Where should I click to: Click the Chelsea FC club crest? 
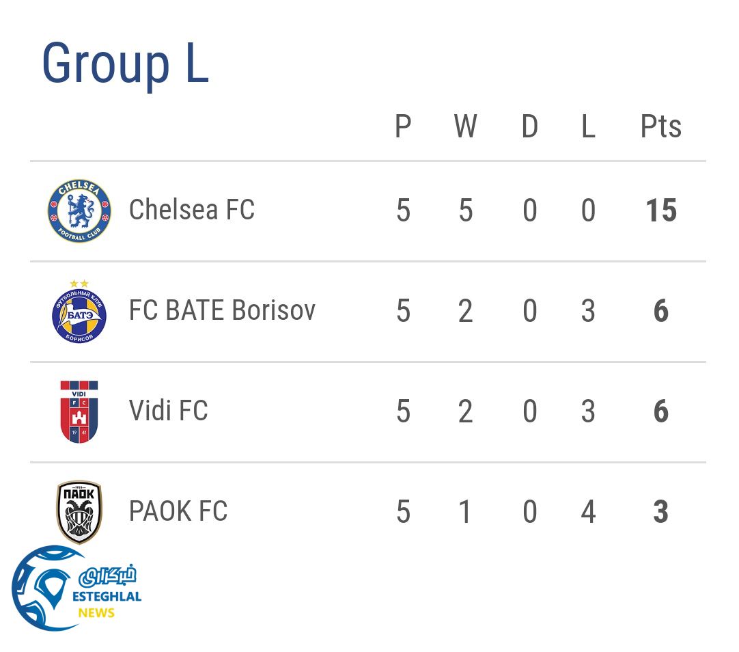click(79, 210)
